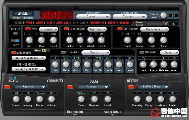
Task: Click the Equalizer Mid Hz knob
Action: pos(77,64)
